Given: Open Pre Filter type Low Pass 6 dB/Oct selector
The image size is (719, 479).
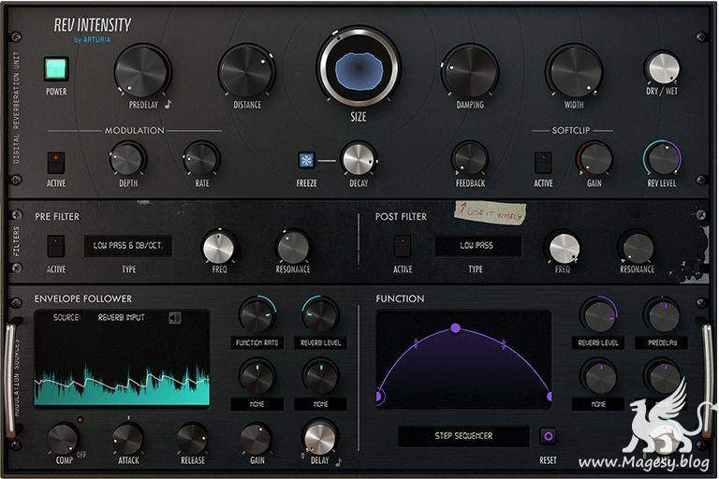Looking at the screenshot, I should pos(128,246).
